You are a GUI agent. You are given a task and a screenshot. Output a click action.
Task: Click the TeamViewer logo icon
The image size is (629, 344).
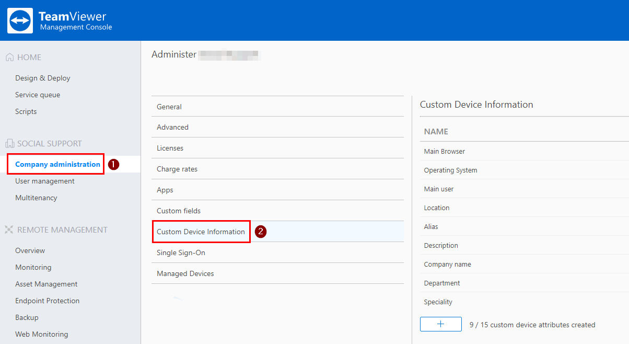point(20,20)
